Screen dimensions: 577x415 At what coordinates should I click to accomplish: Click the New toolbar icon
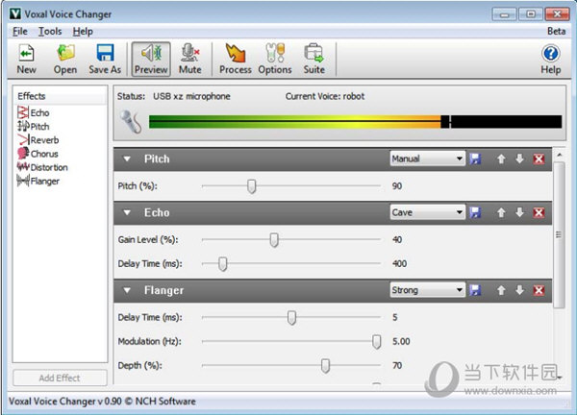(x=26, y=58)
